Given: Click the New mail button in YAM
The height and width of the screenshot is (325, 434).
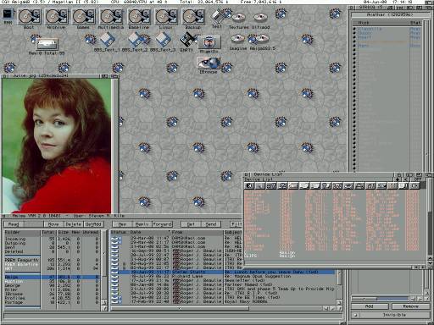Looking at the screenshot, I should coord(122,224).
